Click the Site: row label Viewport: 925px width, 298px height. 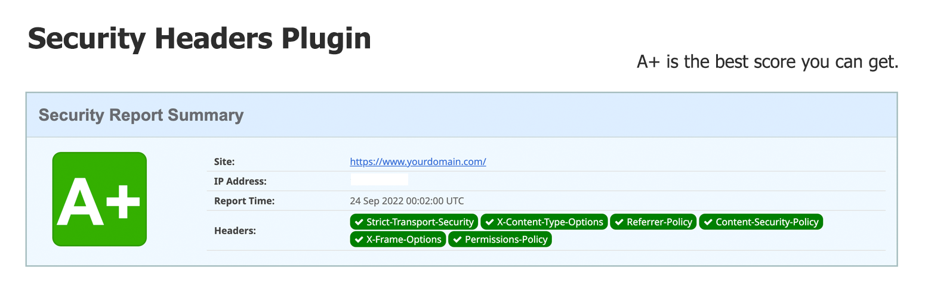(x=224, y=162)
